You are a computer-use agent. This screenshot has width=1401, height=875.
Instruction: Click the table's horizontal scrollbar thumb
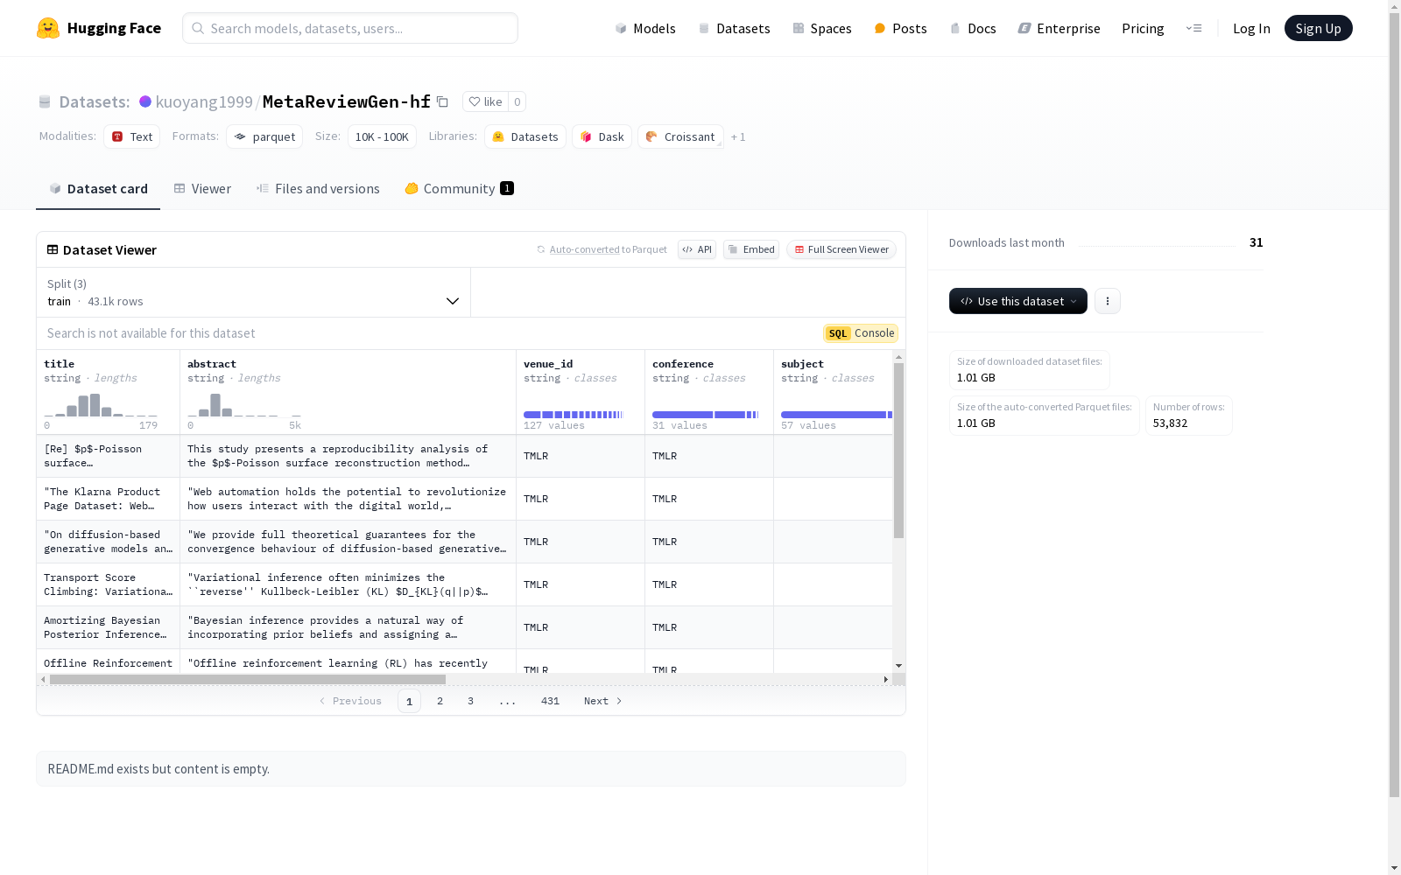(248, 679)
